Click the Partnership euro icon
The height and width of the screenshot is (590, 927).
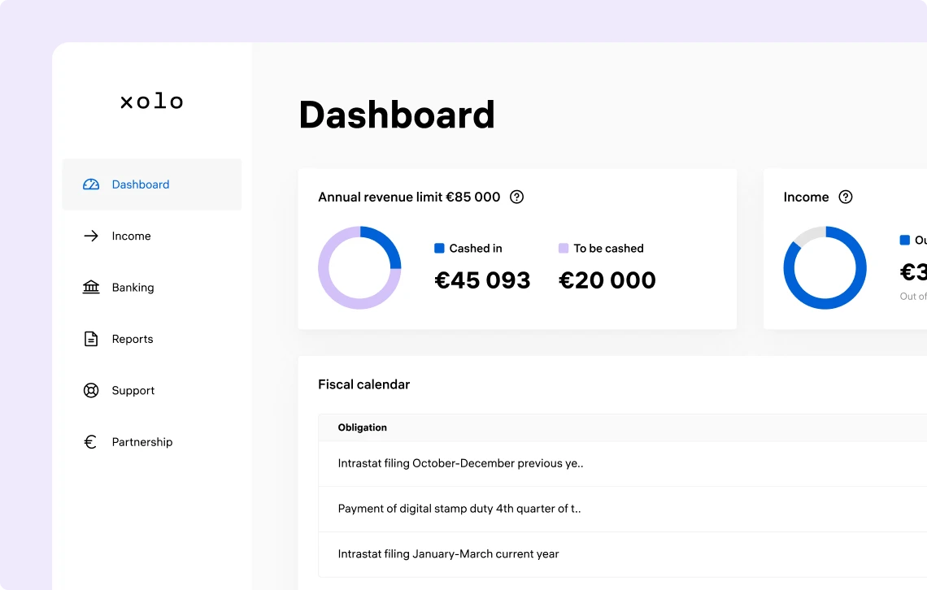[90, 441]
